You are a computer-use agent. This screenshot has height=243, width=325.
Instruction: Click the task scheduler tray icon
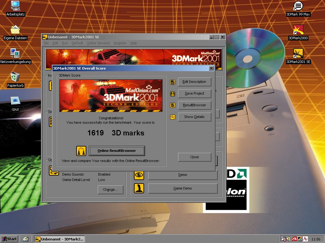pyautogui.click(x=283, y=239)
